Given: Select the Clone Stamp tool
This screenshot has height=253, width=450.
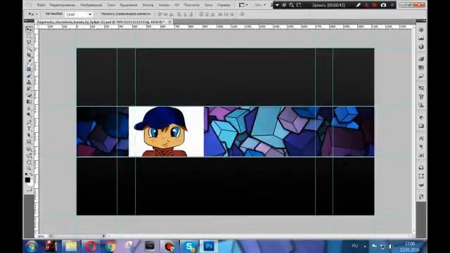Looking at the screenshot, I should (29, 82).
